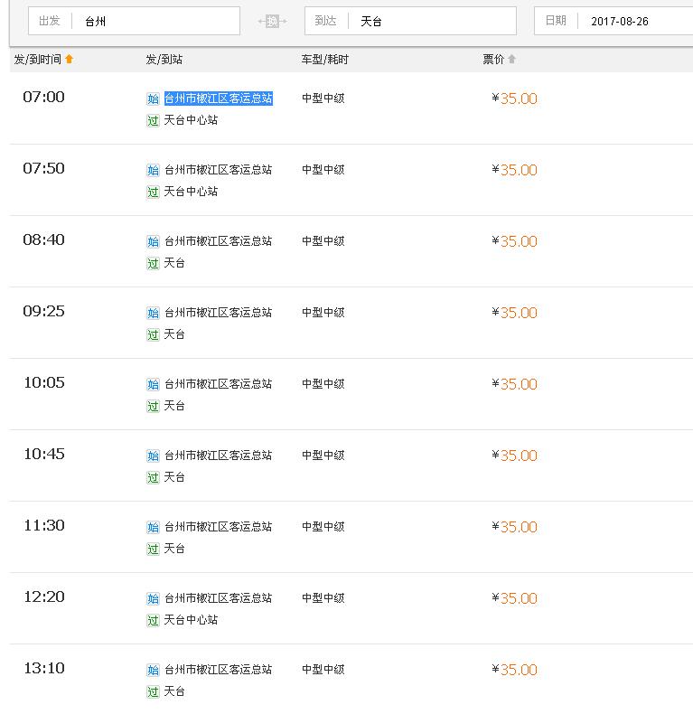693x714 pixels.
Task: Select highlighted 台州市椒江区客运总站 in 07:00 row
Action: point(218,99)
